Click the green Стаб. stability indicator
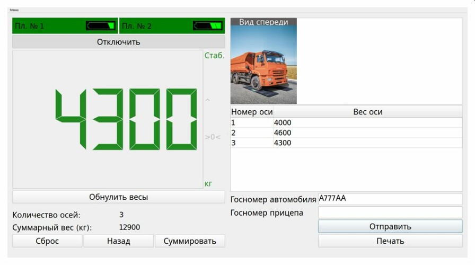The height and width of the screenshot is (265, 475). pos(214,56)
